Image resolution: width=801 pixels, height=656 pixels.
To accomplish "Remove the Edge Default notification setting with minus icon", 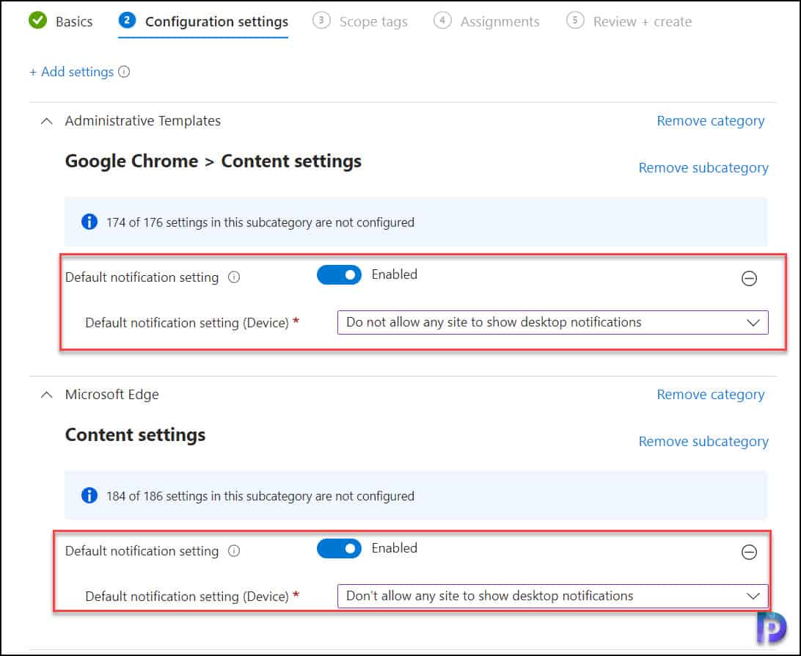I will pos(749,552).
